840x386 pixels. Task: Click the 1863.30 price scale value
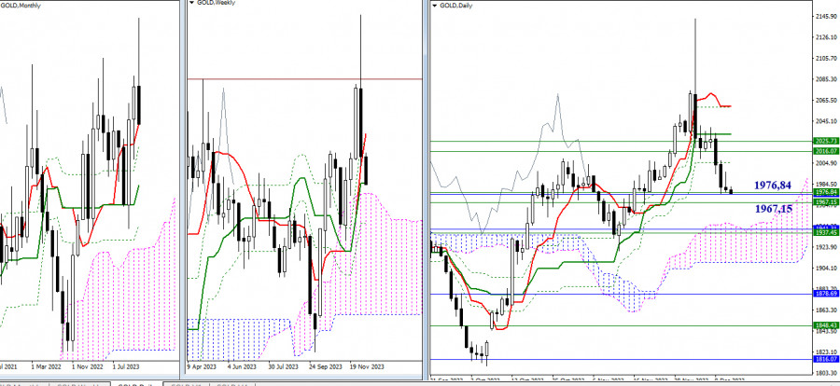827,310
